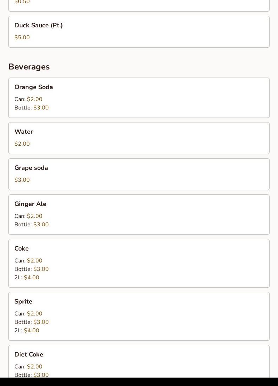Pick Ginger Ale Can $2.00 option
278x386 pixels.
28,216
